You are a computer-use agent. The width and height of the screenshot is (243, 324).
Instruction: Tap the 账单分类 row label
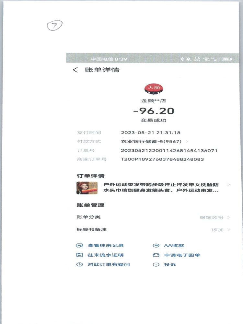[88, 217]
